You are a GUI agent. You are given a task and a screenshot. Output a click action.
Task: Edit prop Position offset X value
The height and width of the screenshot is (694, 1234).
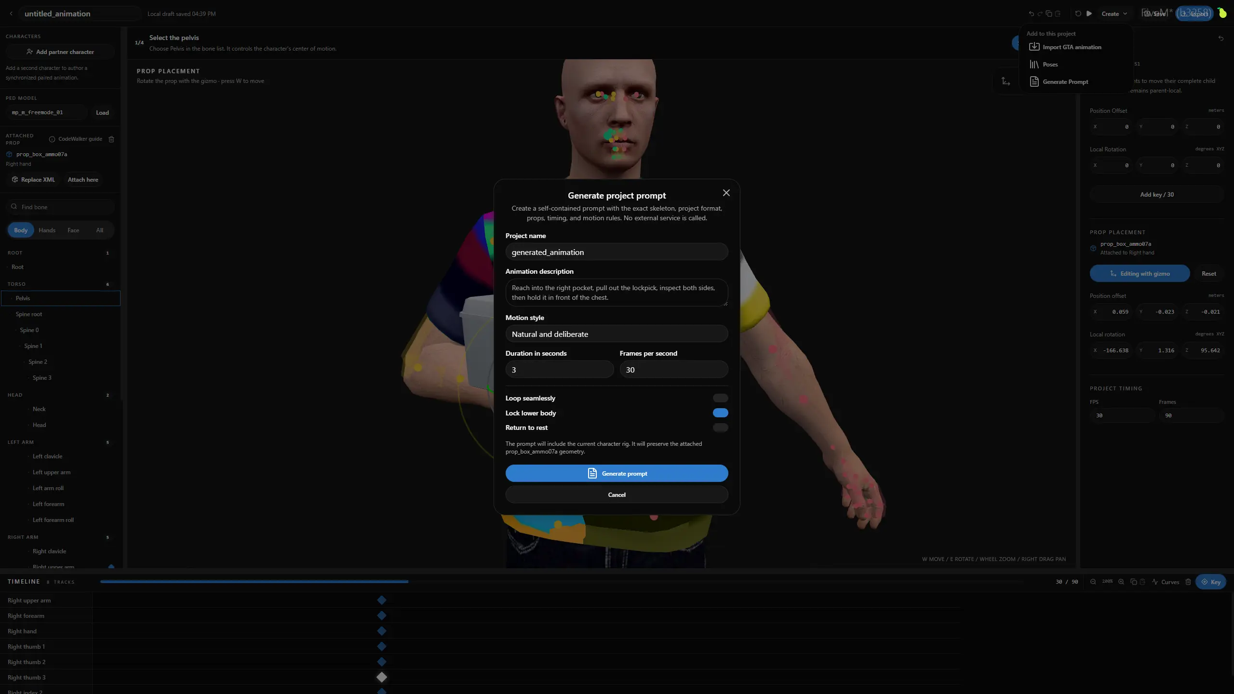(x=1111, y=311)
